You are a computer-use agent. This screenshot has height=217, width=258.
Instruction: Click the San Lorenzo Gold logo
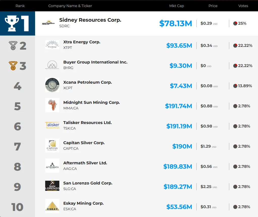(x=52, y=186)
